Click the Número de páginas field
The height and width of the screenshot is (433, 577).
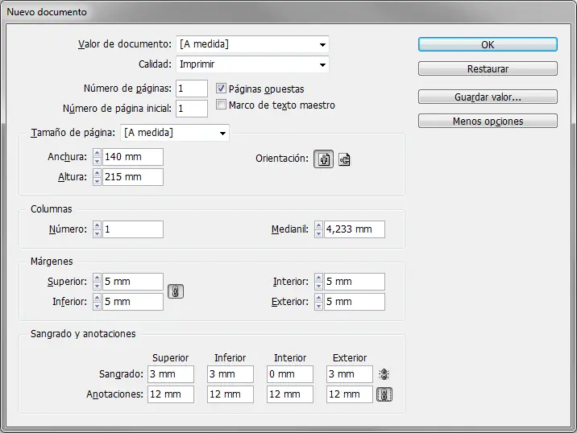coord(192,89)
